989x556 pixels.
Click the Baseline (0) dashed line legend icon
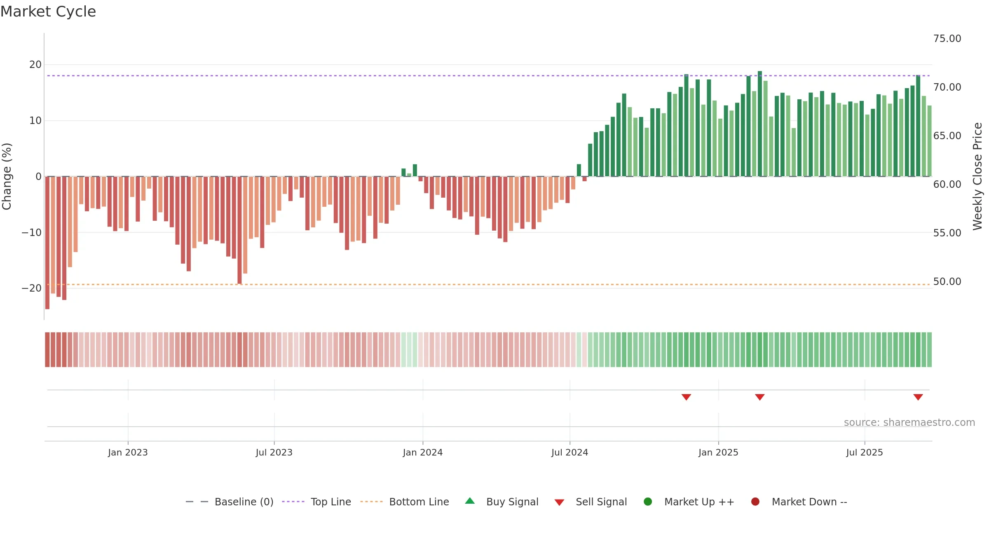(197, 502)
